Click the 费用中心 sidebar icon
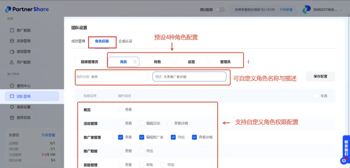The width and height of the screenshot is (350, 168). tap(12, 86)
